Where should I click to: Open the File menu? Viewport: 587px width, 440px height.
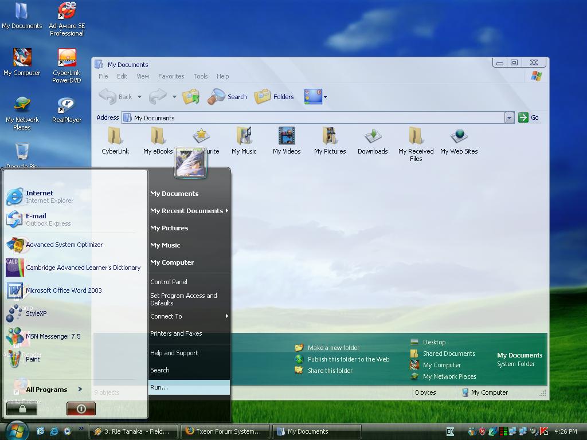click(103, 76)
